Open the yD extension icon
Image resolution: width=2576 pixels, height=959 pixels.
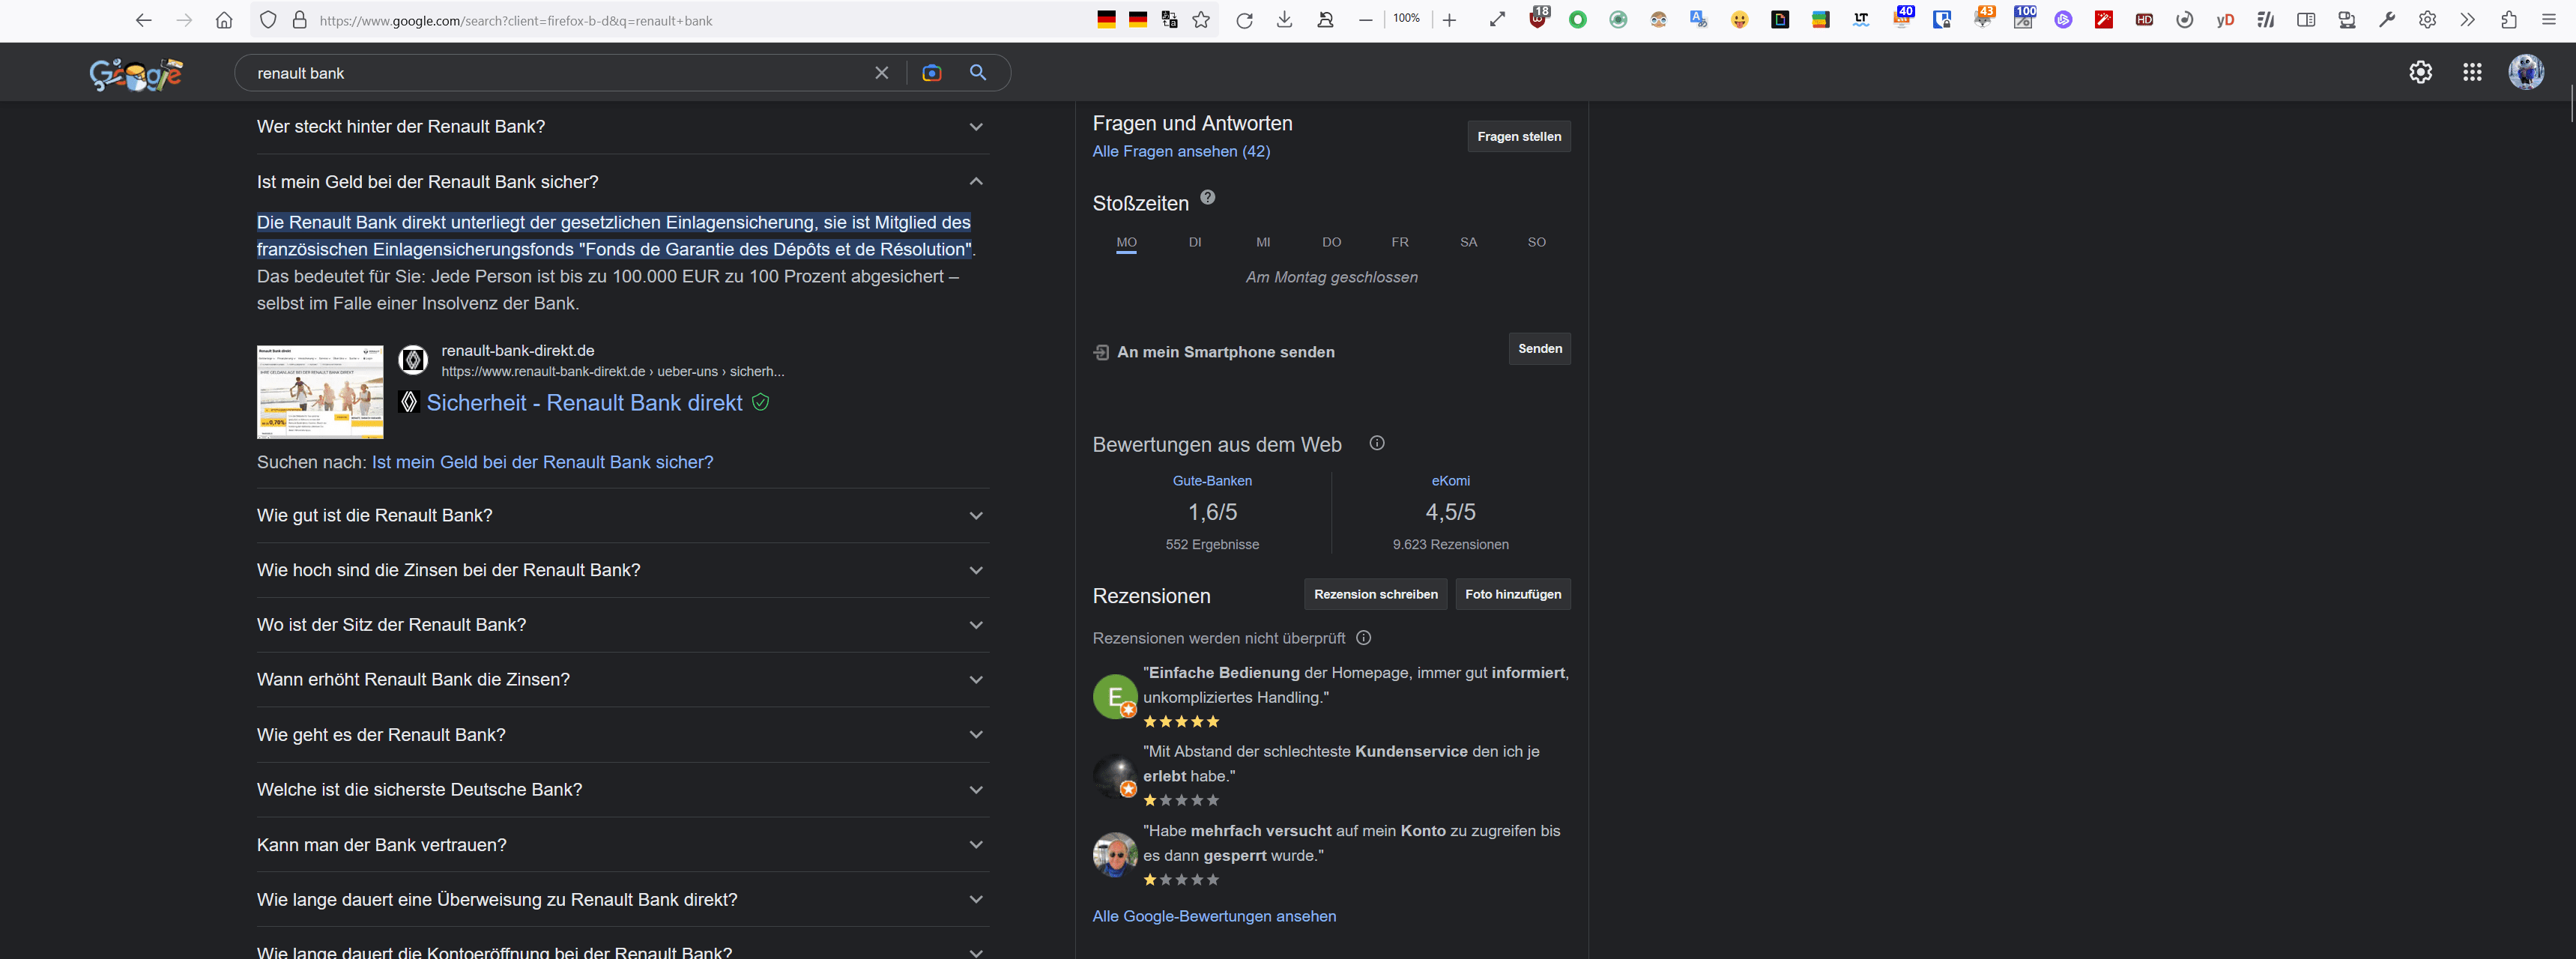pos(2225,20)
